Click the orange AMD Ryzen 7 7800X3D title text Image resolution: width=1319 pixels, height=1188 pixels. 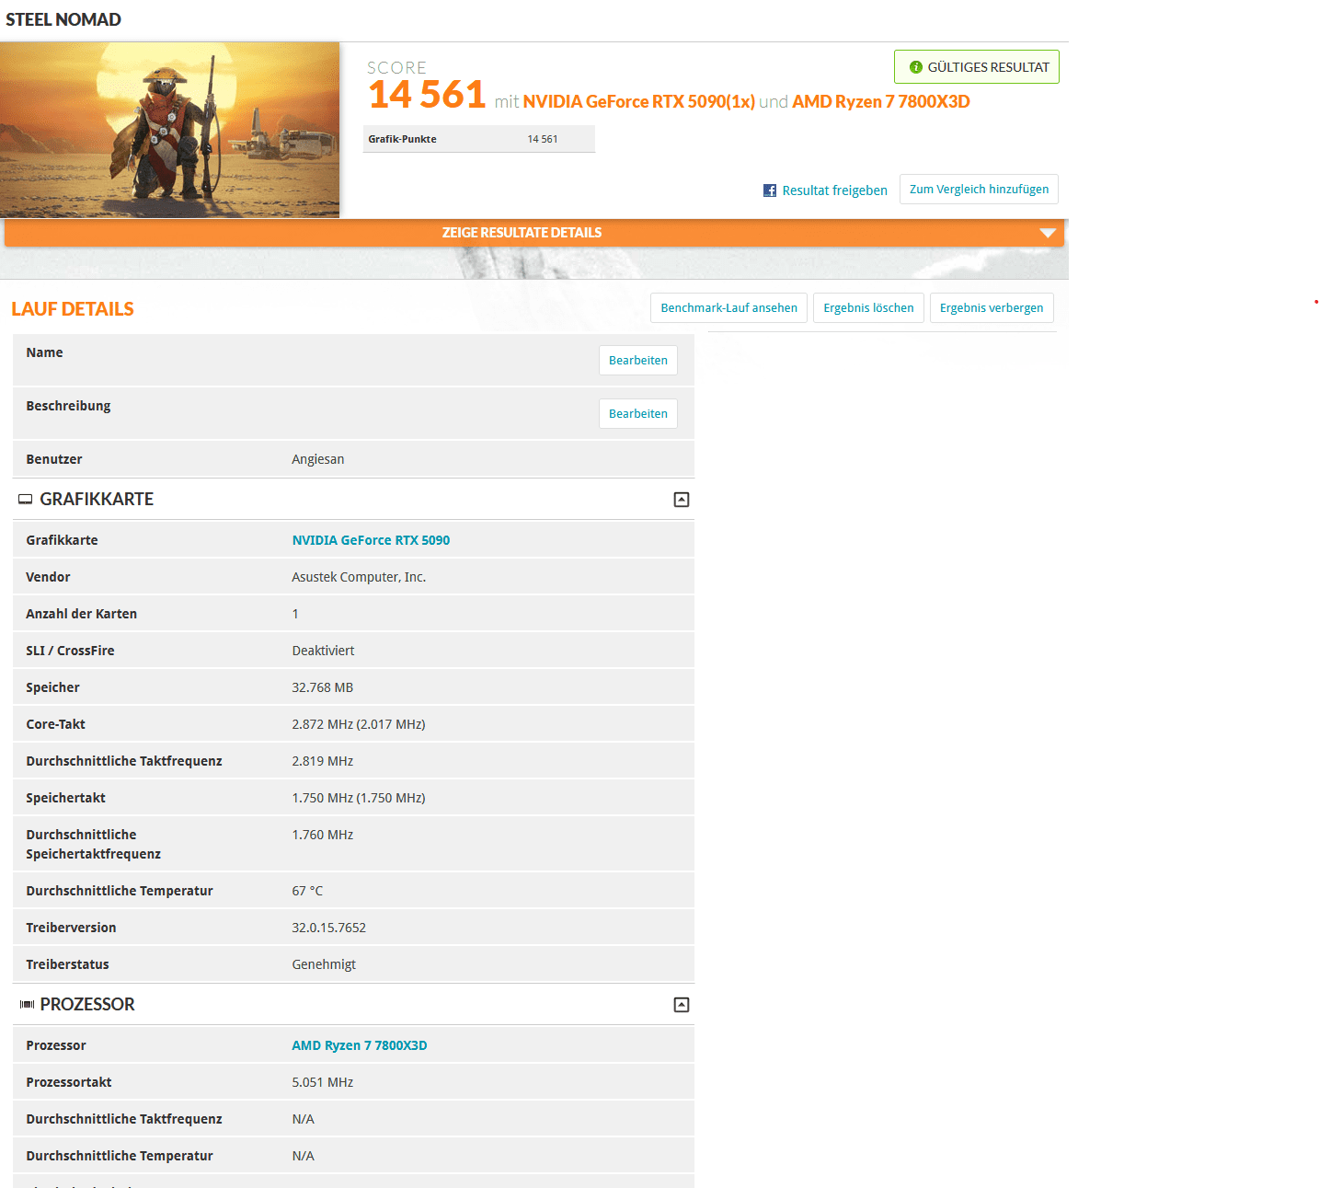(881, 102)
